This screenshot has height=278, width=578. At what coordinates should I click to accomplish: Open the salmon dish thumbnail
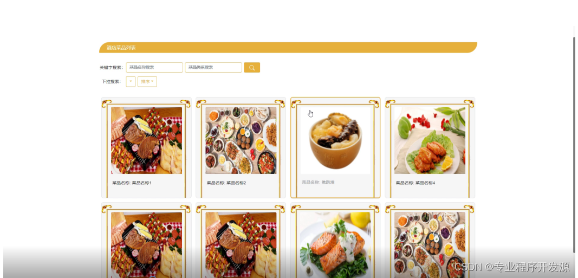pos(335,245)
